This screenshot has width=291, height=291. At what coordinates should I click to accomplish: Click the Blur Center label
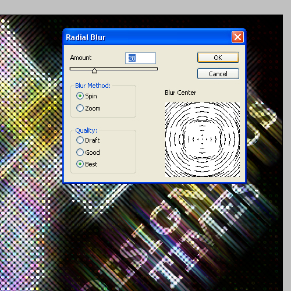point(180,93)
